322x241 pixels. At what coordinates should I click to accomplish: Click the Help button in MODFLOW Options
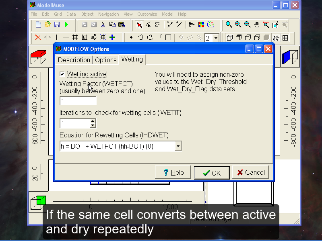173,172
